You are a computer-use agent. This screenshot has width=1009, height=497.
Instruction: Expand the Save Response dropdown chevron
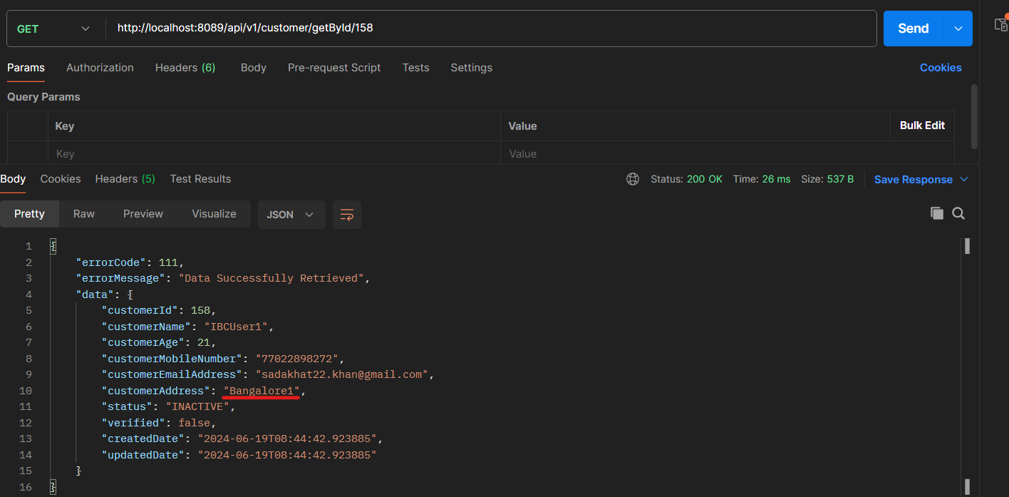click(964, 179)
